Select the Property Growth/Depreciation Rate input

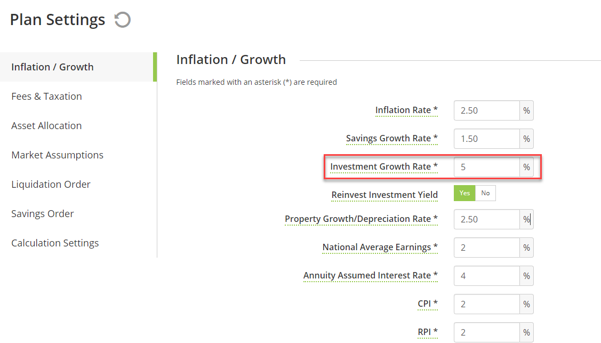pos(487,219)
